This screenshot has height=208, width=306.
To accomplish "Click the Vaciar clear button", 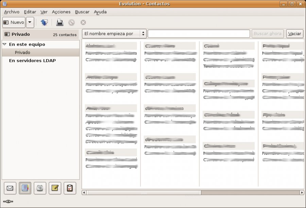I will [294, 34].
